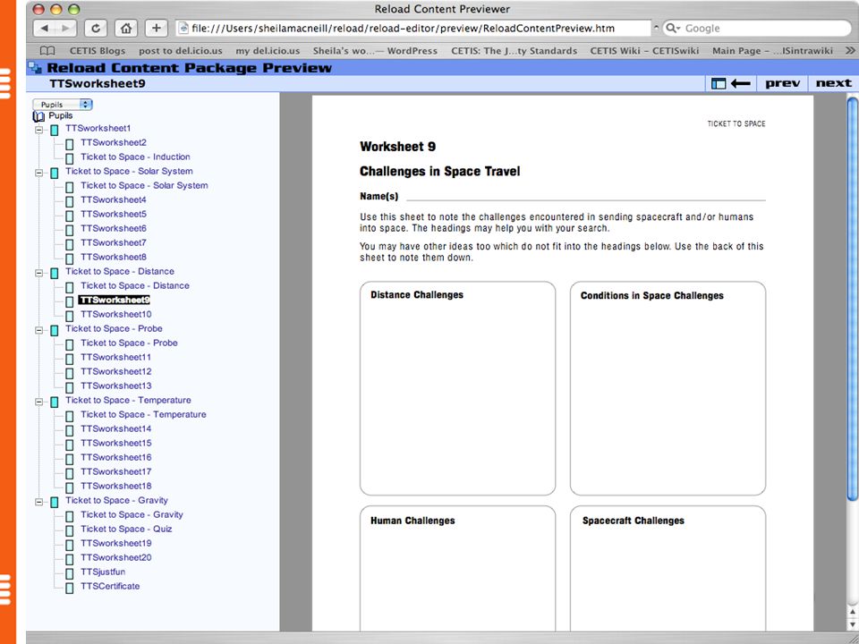
Task: Click the cyan folder icon beside Ticket to Space - Probe
Action: click(55, 331)
